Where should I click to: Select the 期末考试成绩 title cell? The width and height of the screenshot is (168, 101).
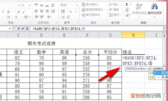[41, 43]
